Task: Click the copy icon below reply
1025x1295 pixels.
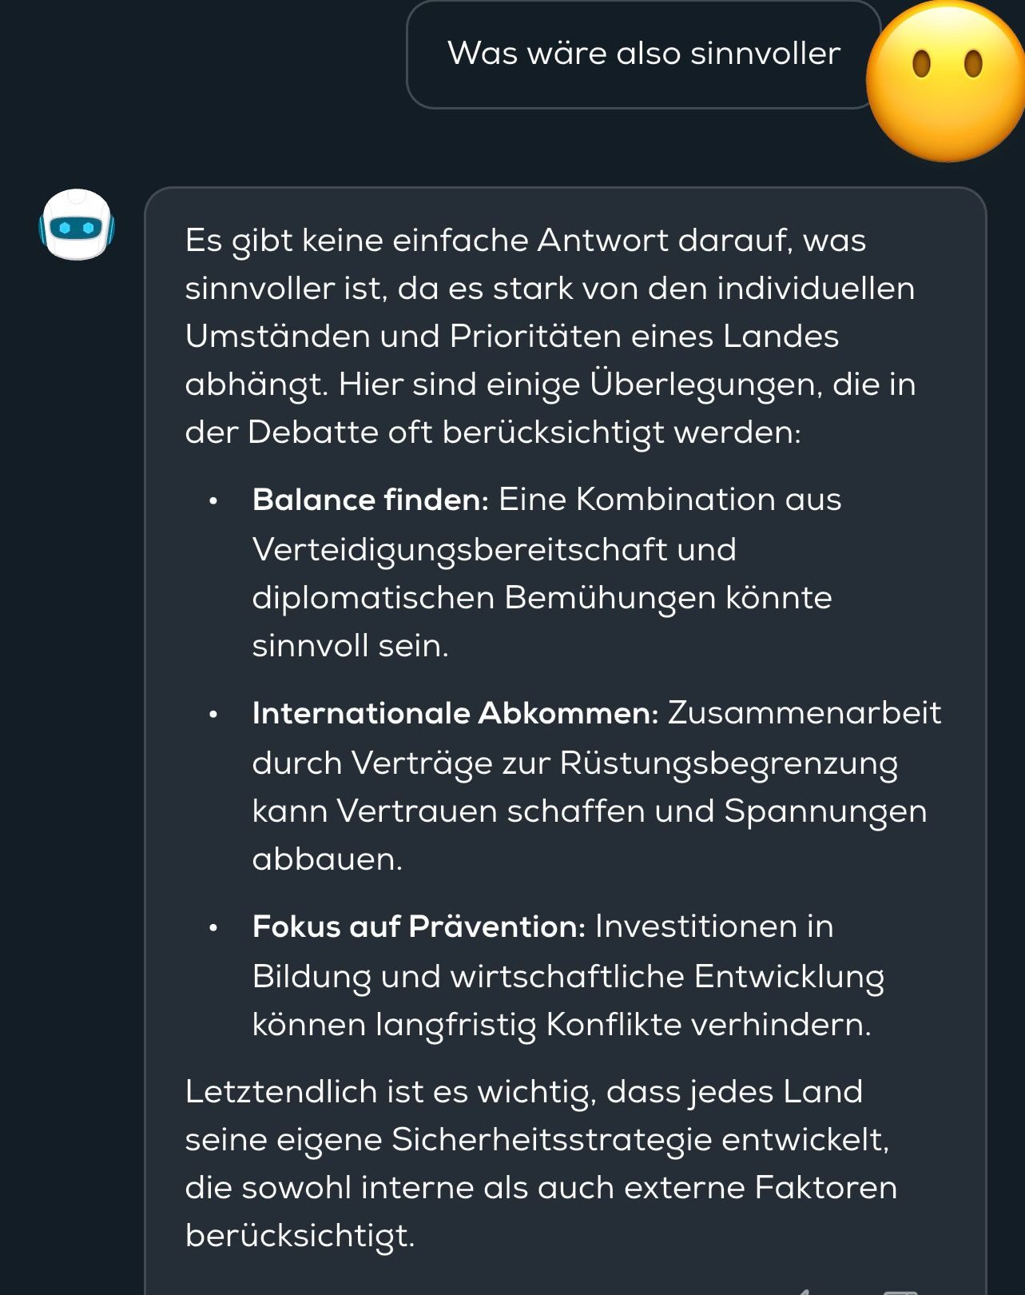Action: tap(900, 1290)
